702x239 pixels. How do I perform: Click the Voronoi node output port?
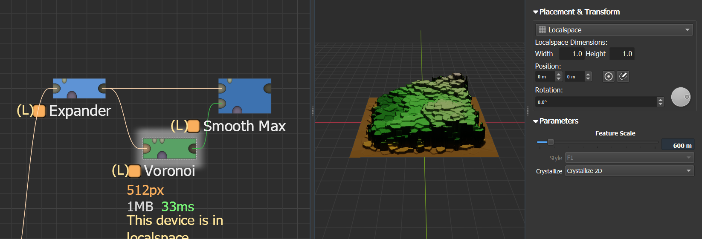[x=192, y=148]
